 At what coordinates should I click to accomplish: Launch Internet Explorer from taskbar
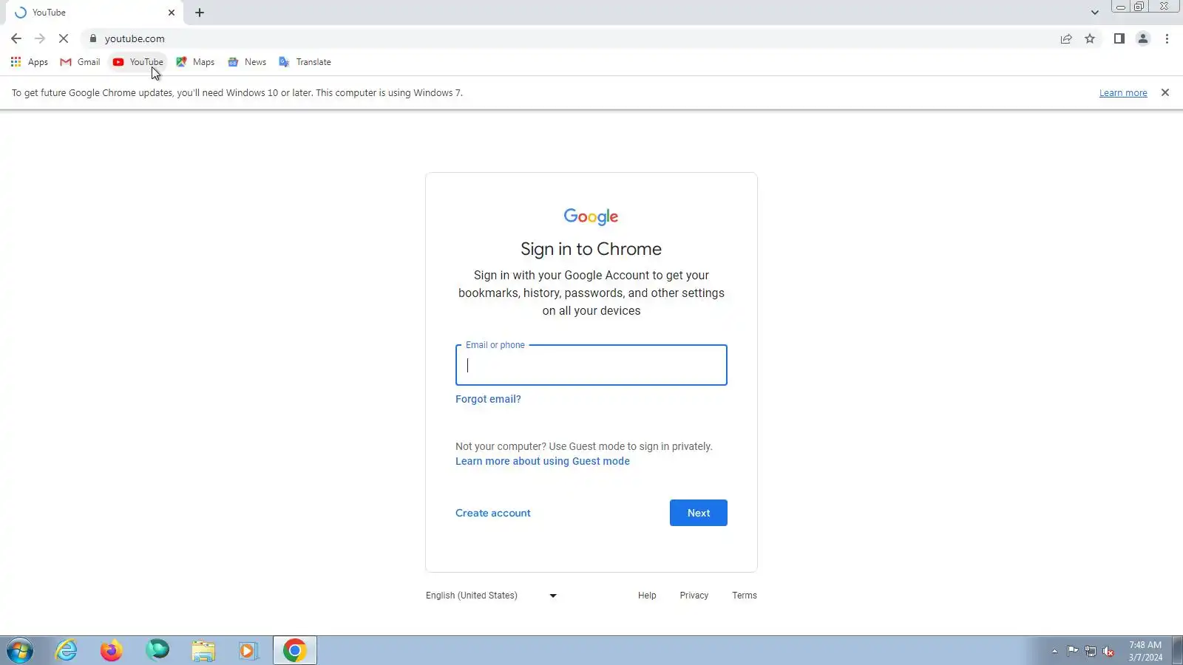67,650
